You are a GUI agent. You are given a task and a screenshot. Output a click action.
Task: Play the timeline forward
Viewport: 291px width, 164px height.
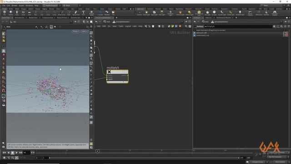pyautogui.click(x=16, y=153)
